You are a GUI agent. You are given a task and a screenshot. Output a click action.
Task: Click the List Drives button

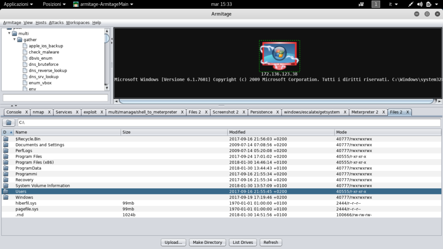tap(242, 242)
